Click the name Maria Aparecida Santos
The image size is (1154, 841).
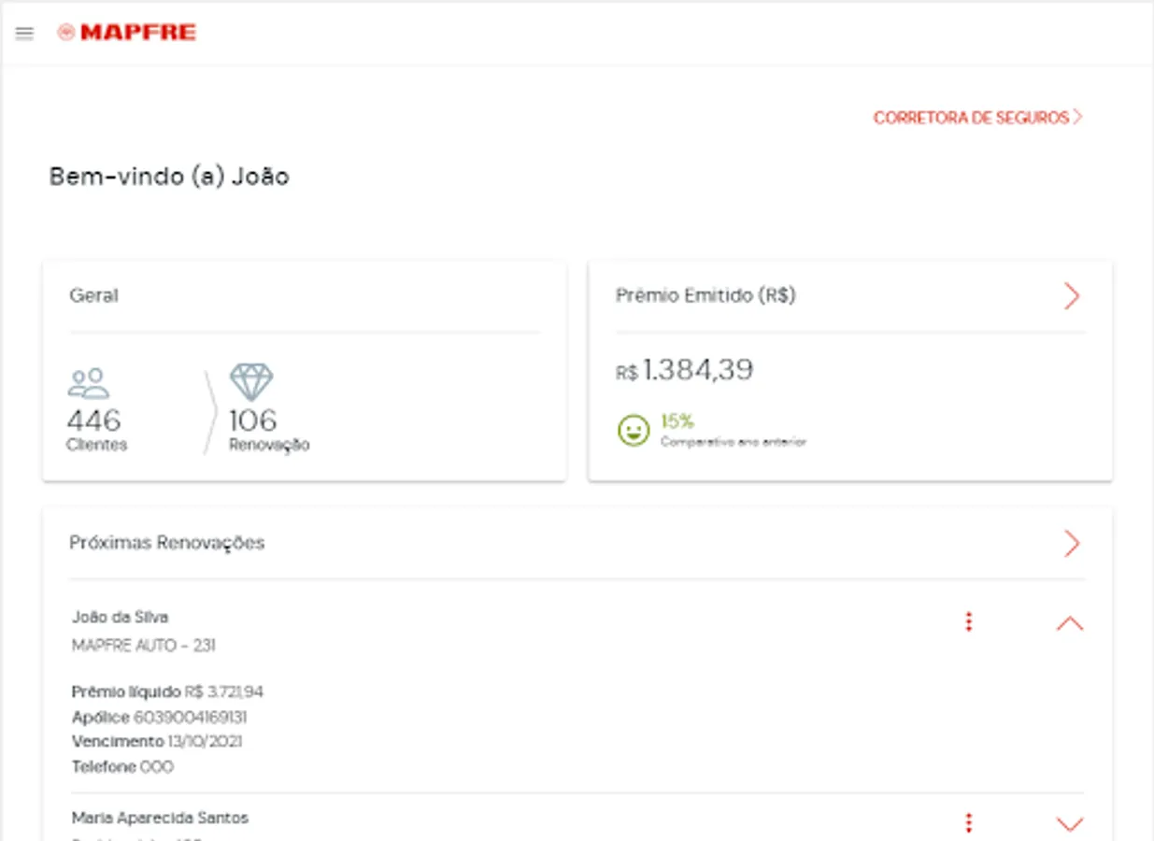pyautogui.click(x=160, y=819)
